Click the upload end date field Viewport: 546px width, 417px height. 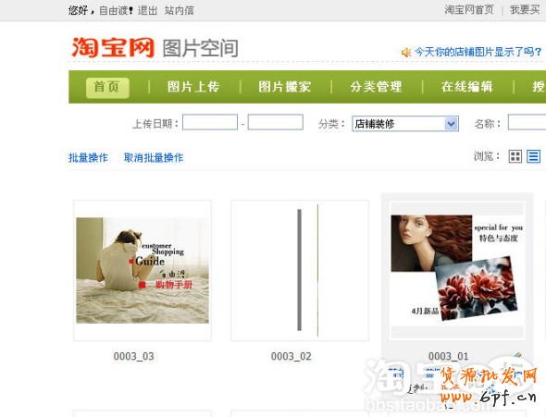coord(276,122)
